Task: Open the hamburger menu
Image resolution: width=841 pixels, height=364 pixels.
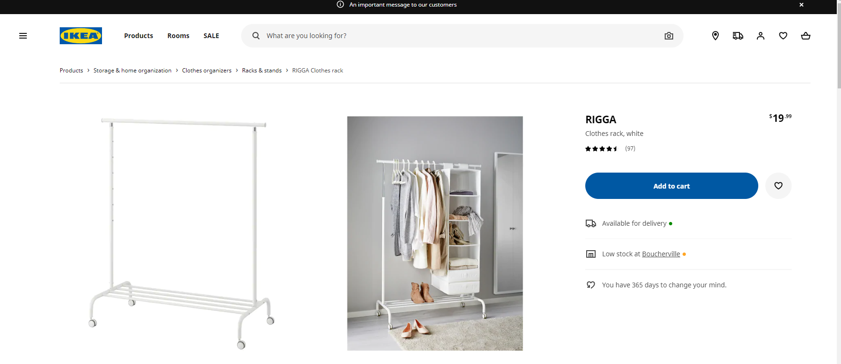Action: 23,36
